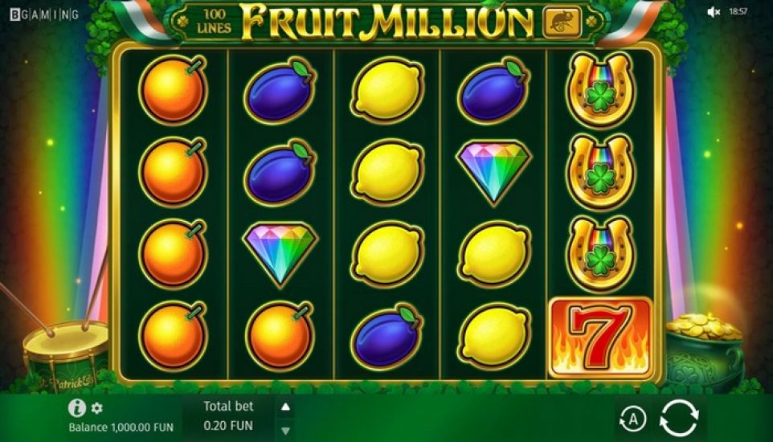The image size is (773, 442).
Task: Click the 18:57 clock display
Action: click(738, 11)
